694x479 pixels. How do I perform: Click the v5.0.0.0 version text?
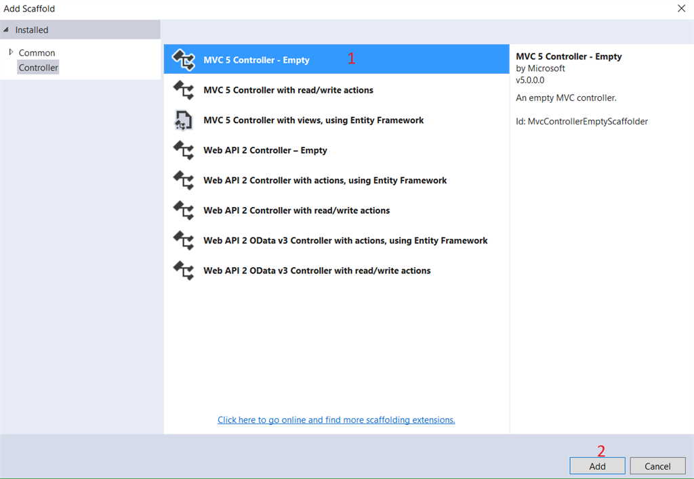coord(530,81)
